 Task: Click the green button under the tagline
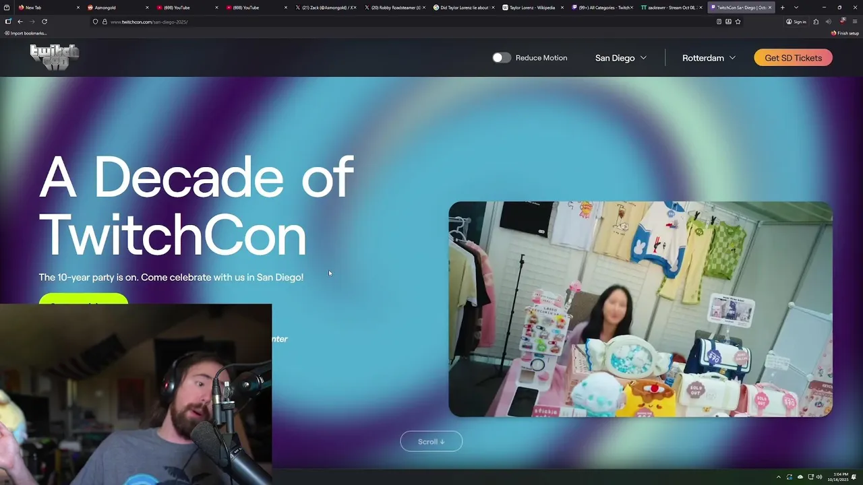(83, 298)
